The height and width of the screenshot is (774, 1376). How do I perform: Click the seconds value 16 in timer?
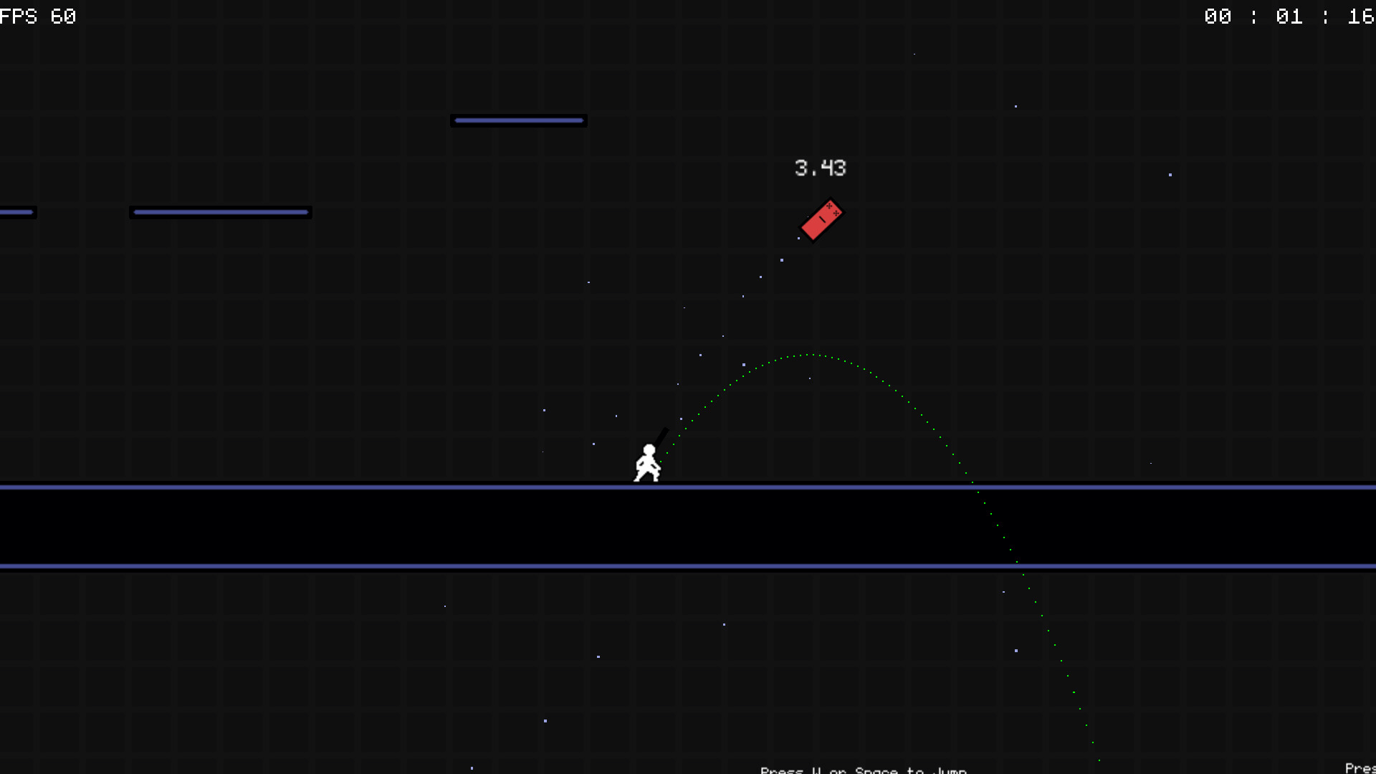pos(1360,16)
